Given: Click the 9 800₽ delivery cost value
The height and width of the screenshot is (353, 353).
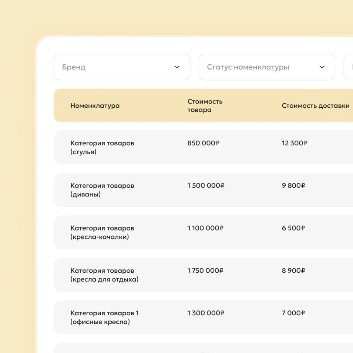Looking at the screenshot, I should point(293,185).
